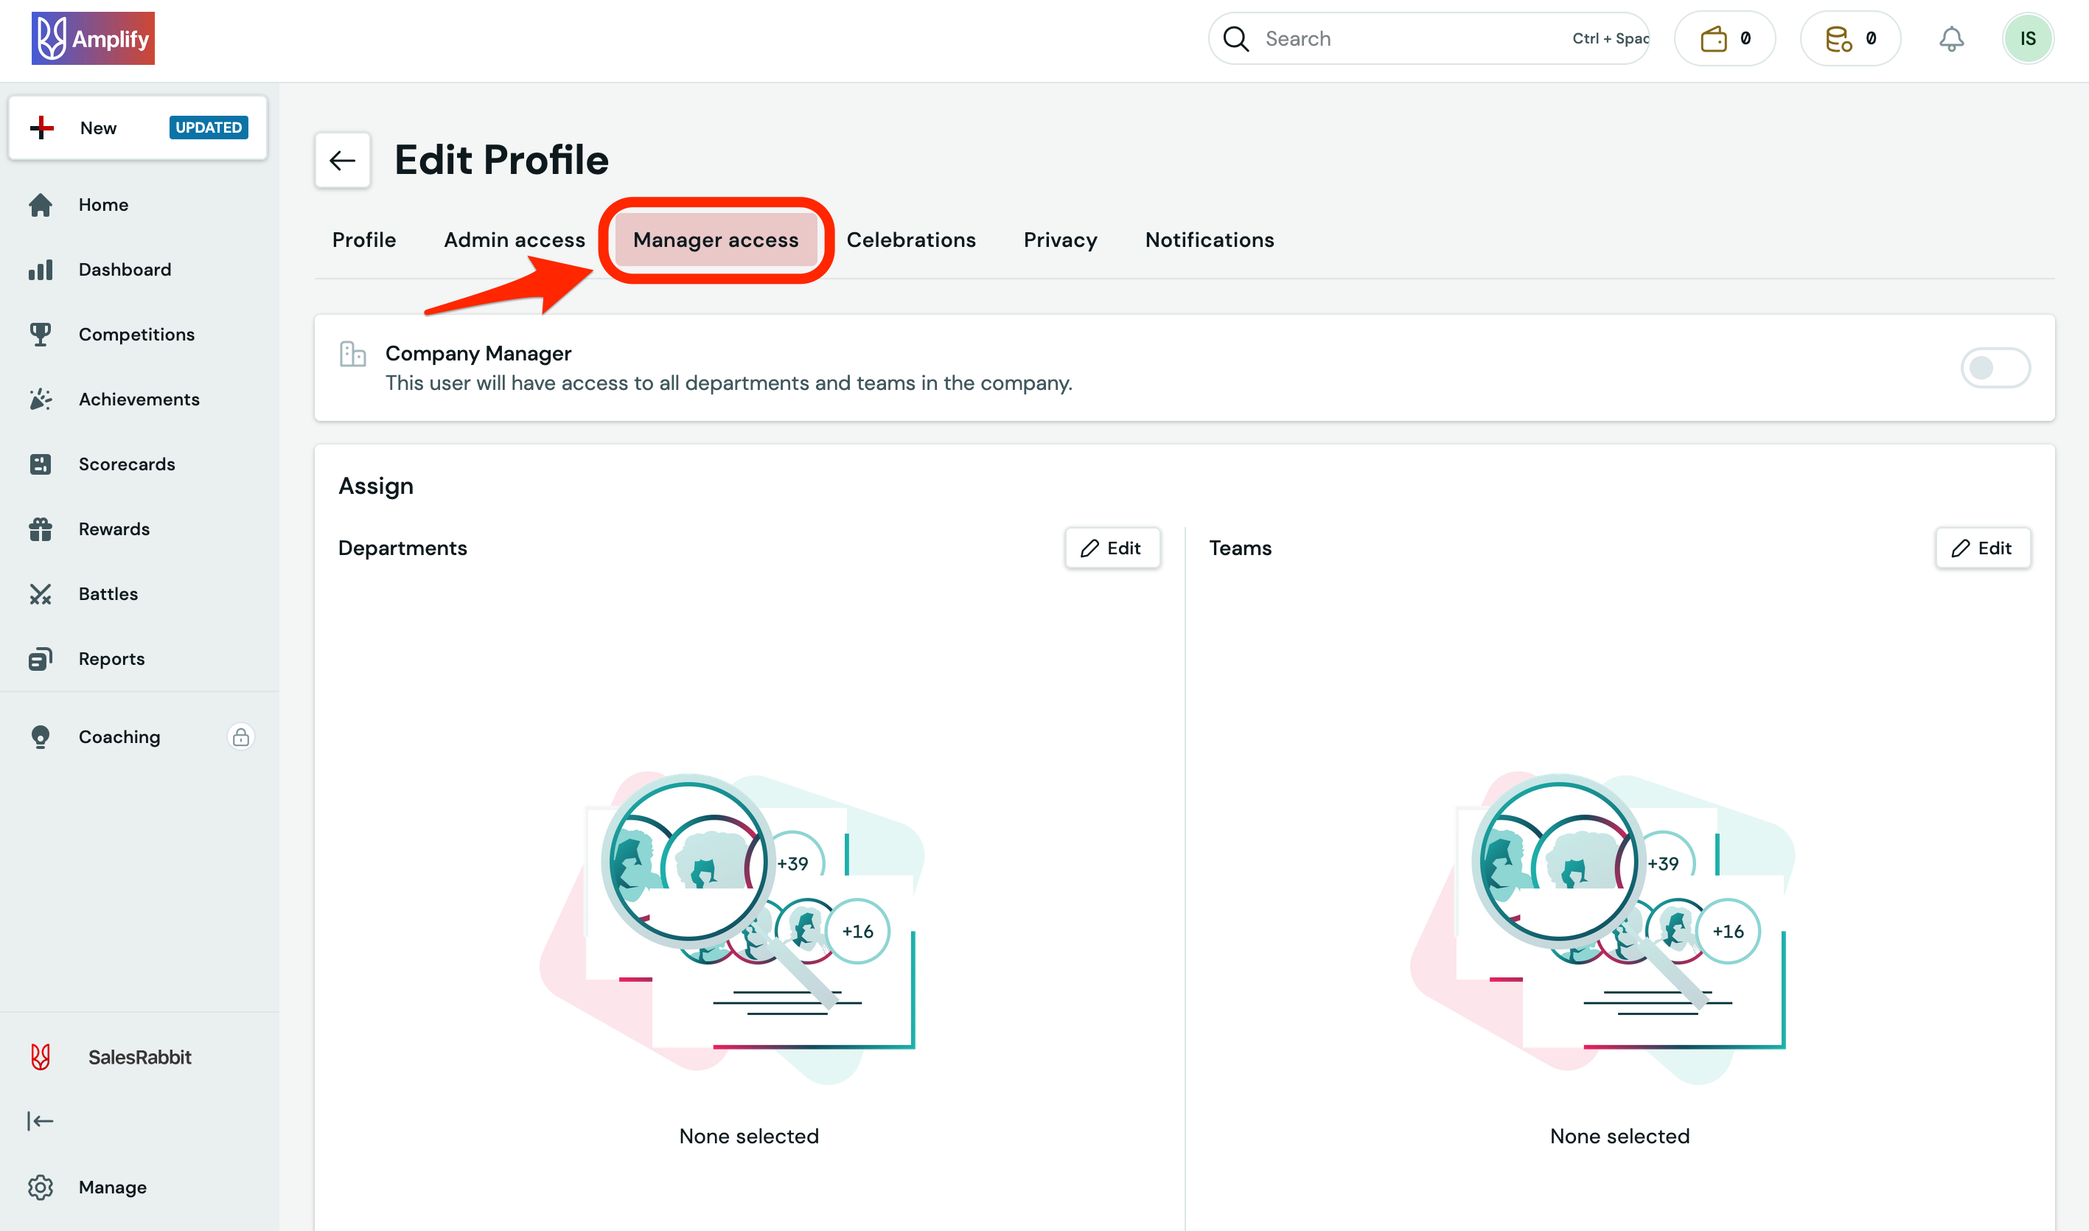Image resolution: width=2089 pixels, height=1231 pixels.
Task: Edit the assigned Teams
Action: pos(1982,548)
